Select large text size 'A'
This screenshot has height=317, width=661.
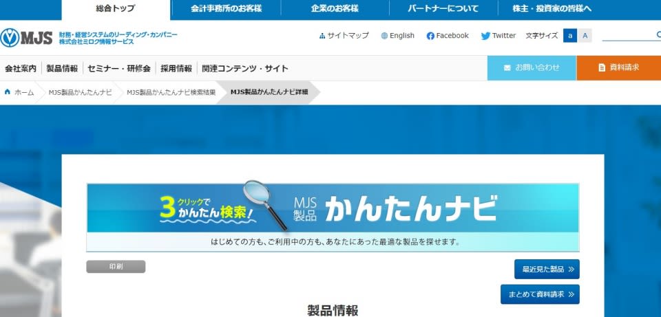click(x=585, y=36)
